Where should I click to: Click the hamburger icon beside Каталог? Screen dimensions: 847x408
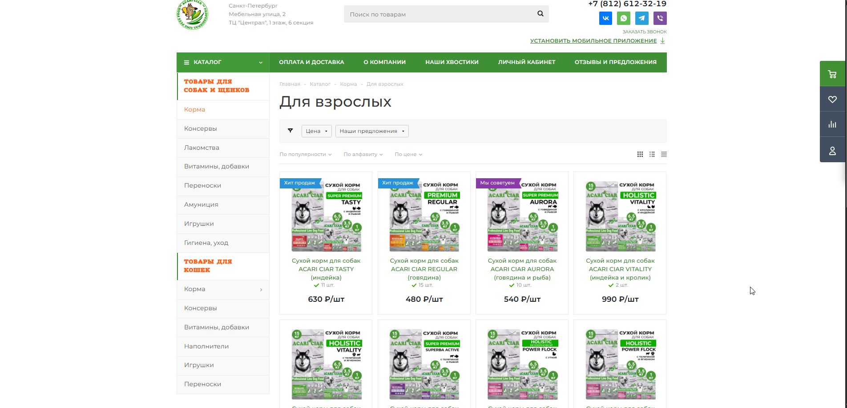186,62
